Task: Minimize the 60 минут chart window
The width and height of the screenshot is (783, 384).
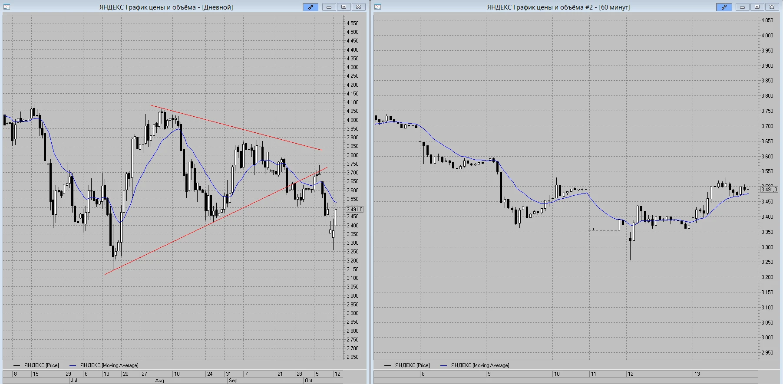Action: point(742,7)
